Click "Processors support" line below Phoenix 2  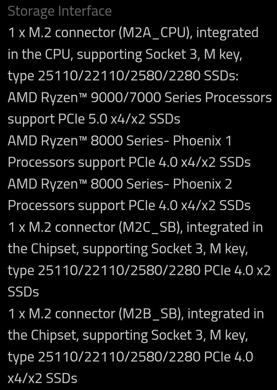[x=129, y=206]
